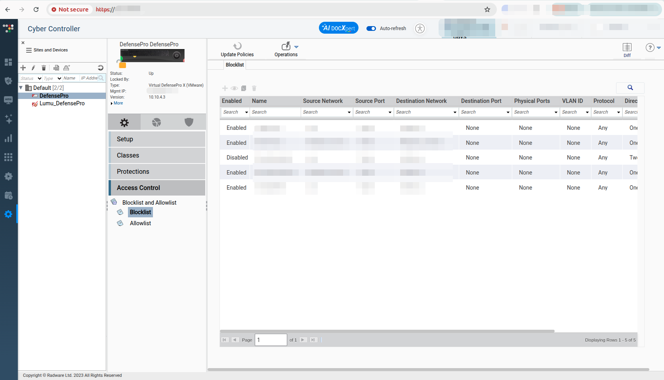Click the delete trash icon in device toolbar
The width and height of the screenshot is (664, 380).
click(x=44, y=68)
